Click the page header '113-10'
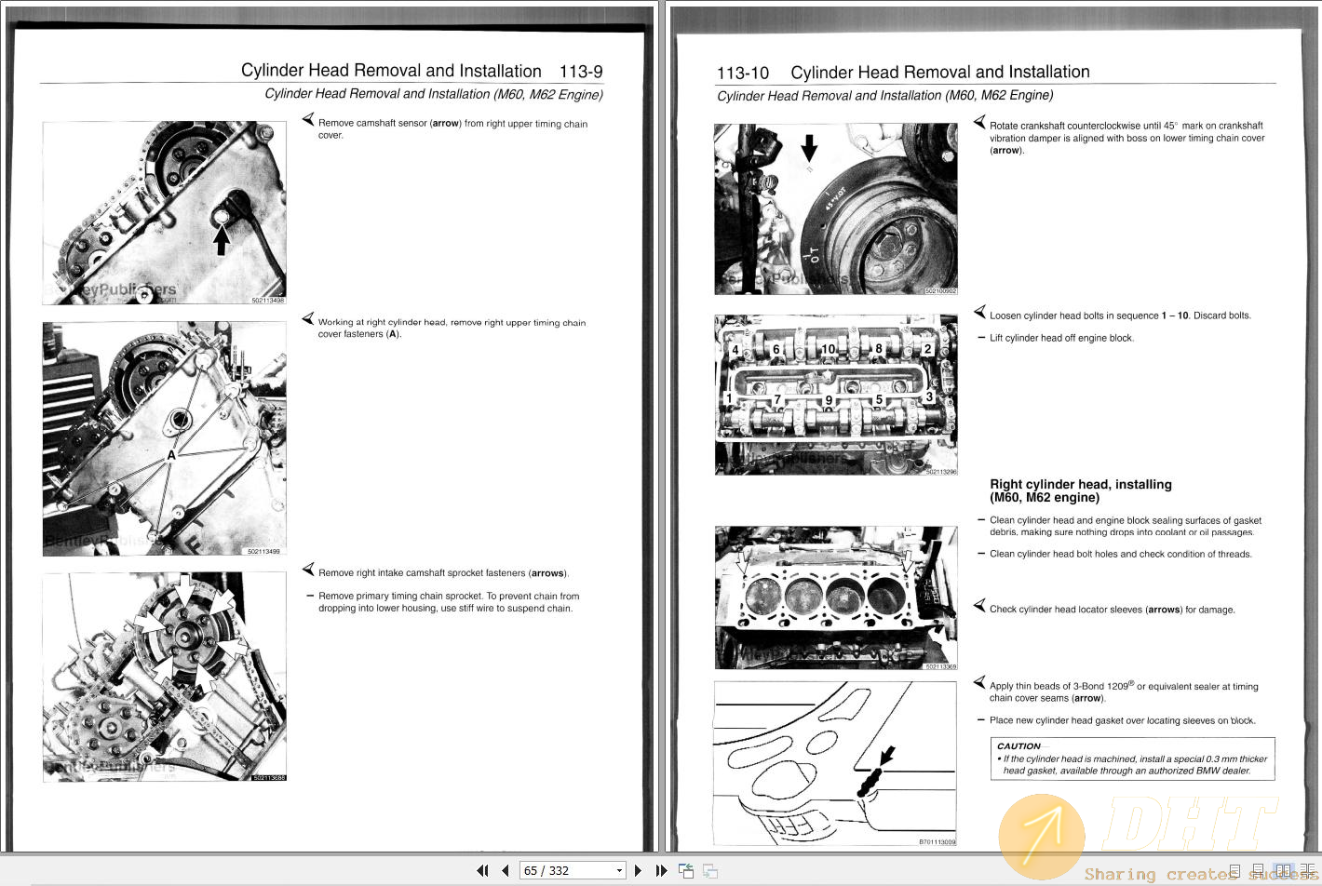This screenshot has width=1322, height=886. [743, 73]
